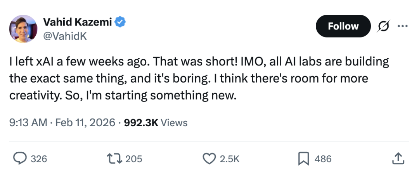Click the 205 reposts count
Viewport: 419px width, 172px height.
(134, 158)
